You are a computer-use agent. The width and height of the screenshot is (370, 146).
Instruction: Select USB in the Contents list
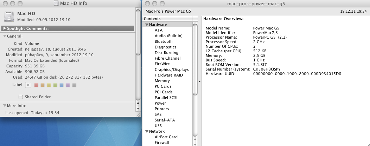click(x=158, y=126)
